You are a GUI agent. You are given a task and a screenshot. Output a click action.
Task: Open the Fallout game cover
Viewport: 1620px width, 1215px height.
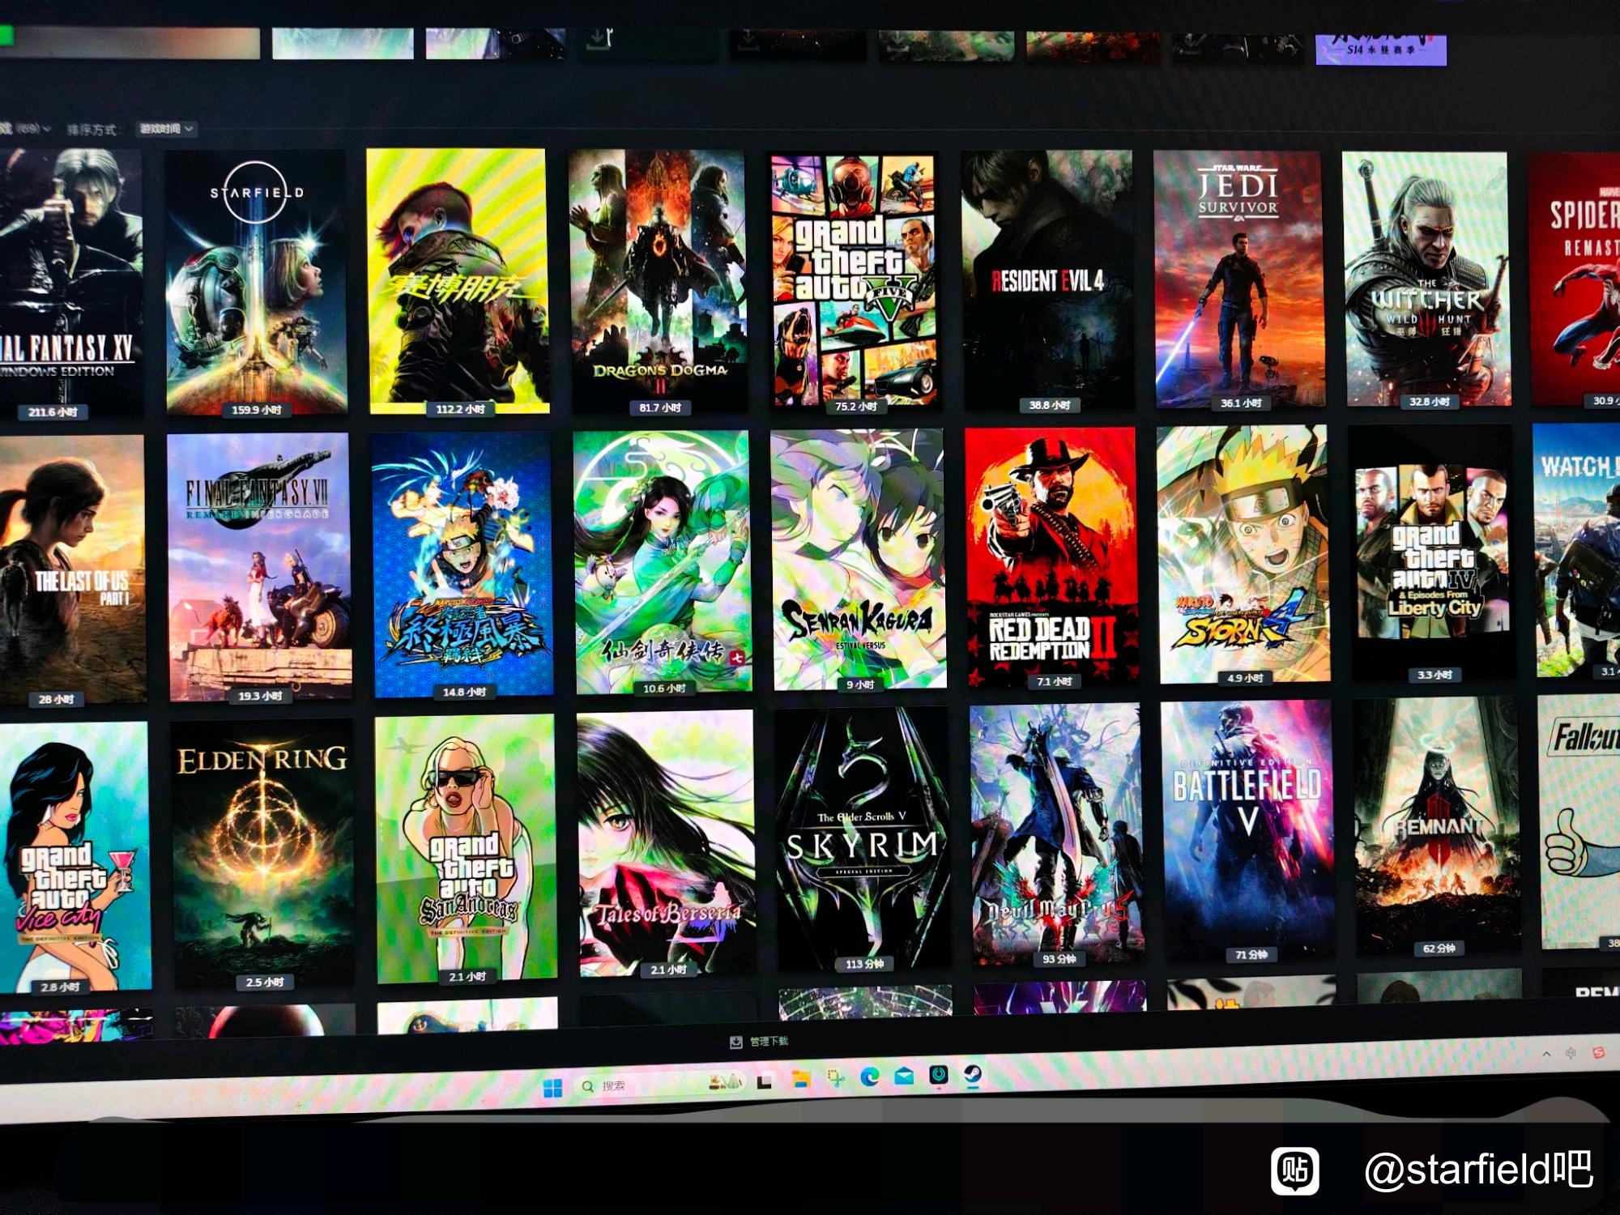pyautogui.click(x=1579, y=822)
